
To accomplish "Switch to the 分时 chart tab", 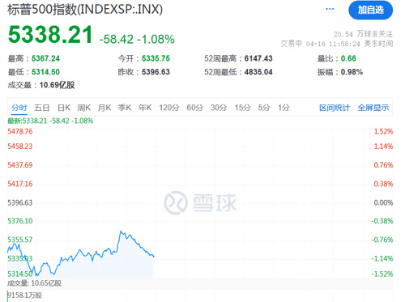I will pos(19,108).
